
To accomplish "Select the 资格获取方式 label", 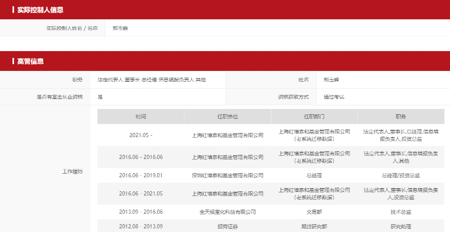I will (x=293, y=97).
